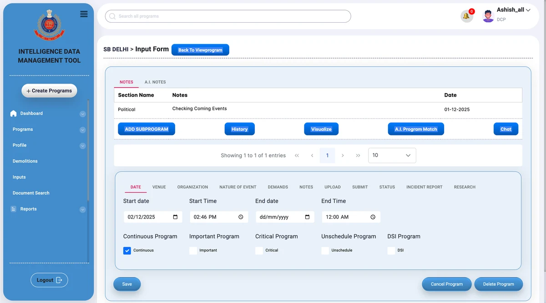Expand the Profile sidebar chevron
The height and width of the screenshot is (303, 546).
82,146
